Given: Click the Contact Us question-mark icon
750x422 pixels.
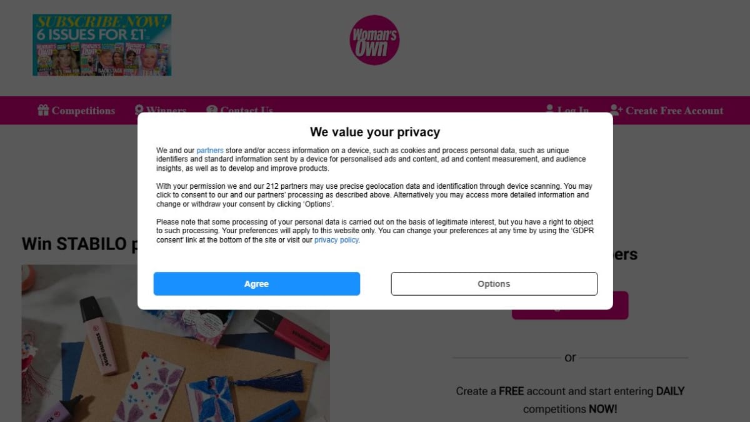Looking at the screenshot, I should [212, 109].
